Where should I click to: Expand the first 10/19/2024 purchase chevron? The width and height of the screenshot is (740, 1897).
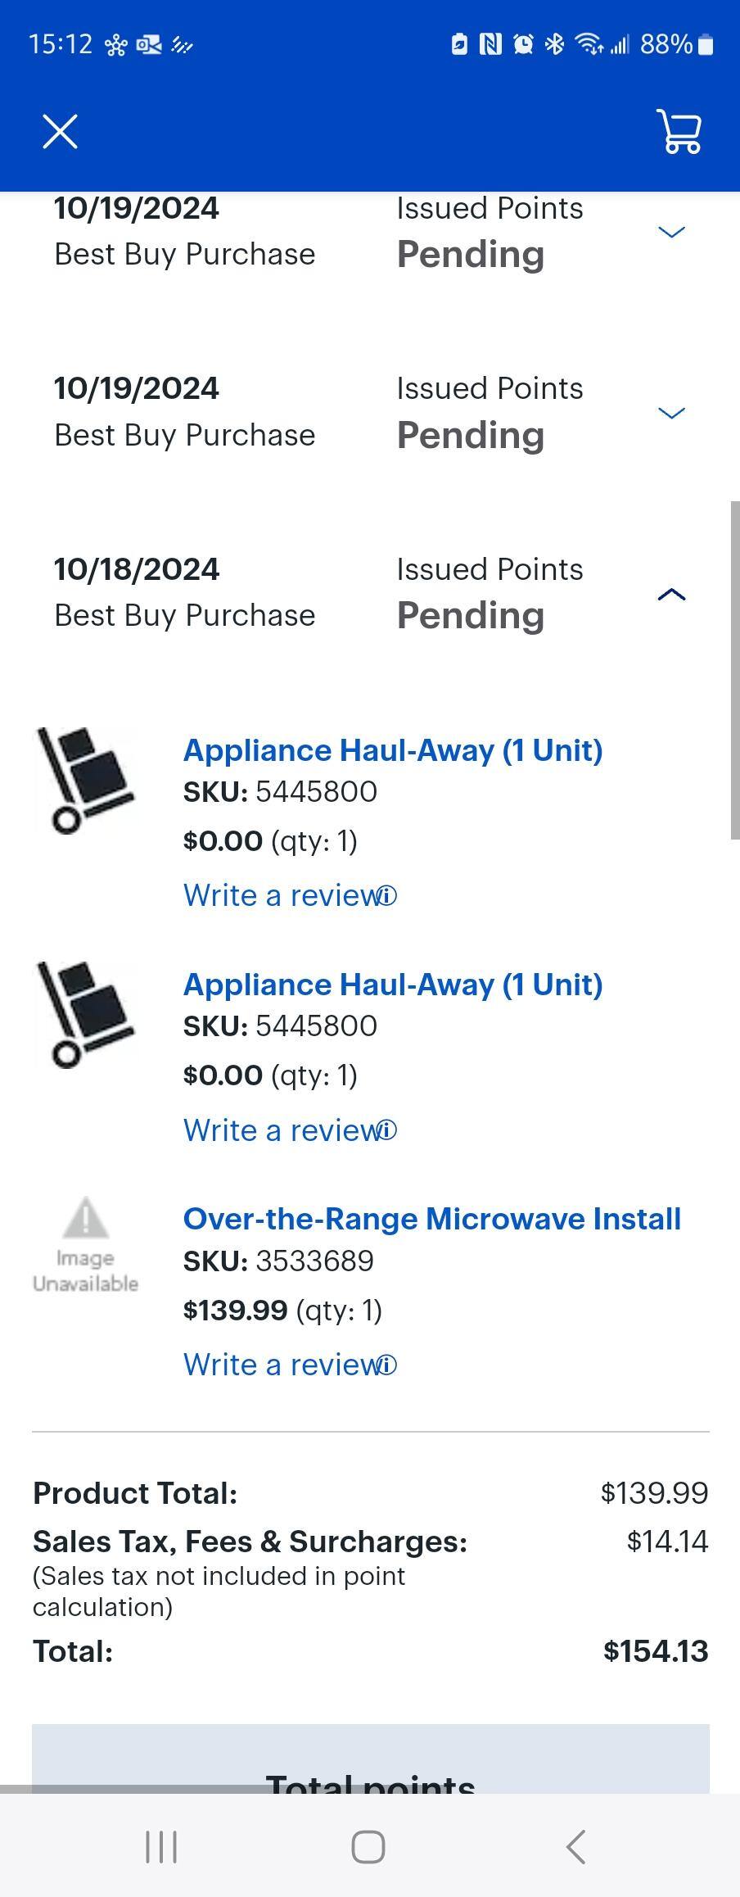[671, 233]
